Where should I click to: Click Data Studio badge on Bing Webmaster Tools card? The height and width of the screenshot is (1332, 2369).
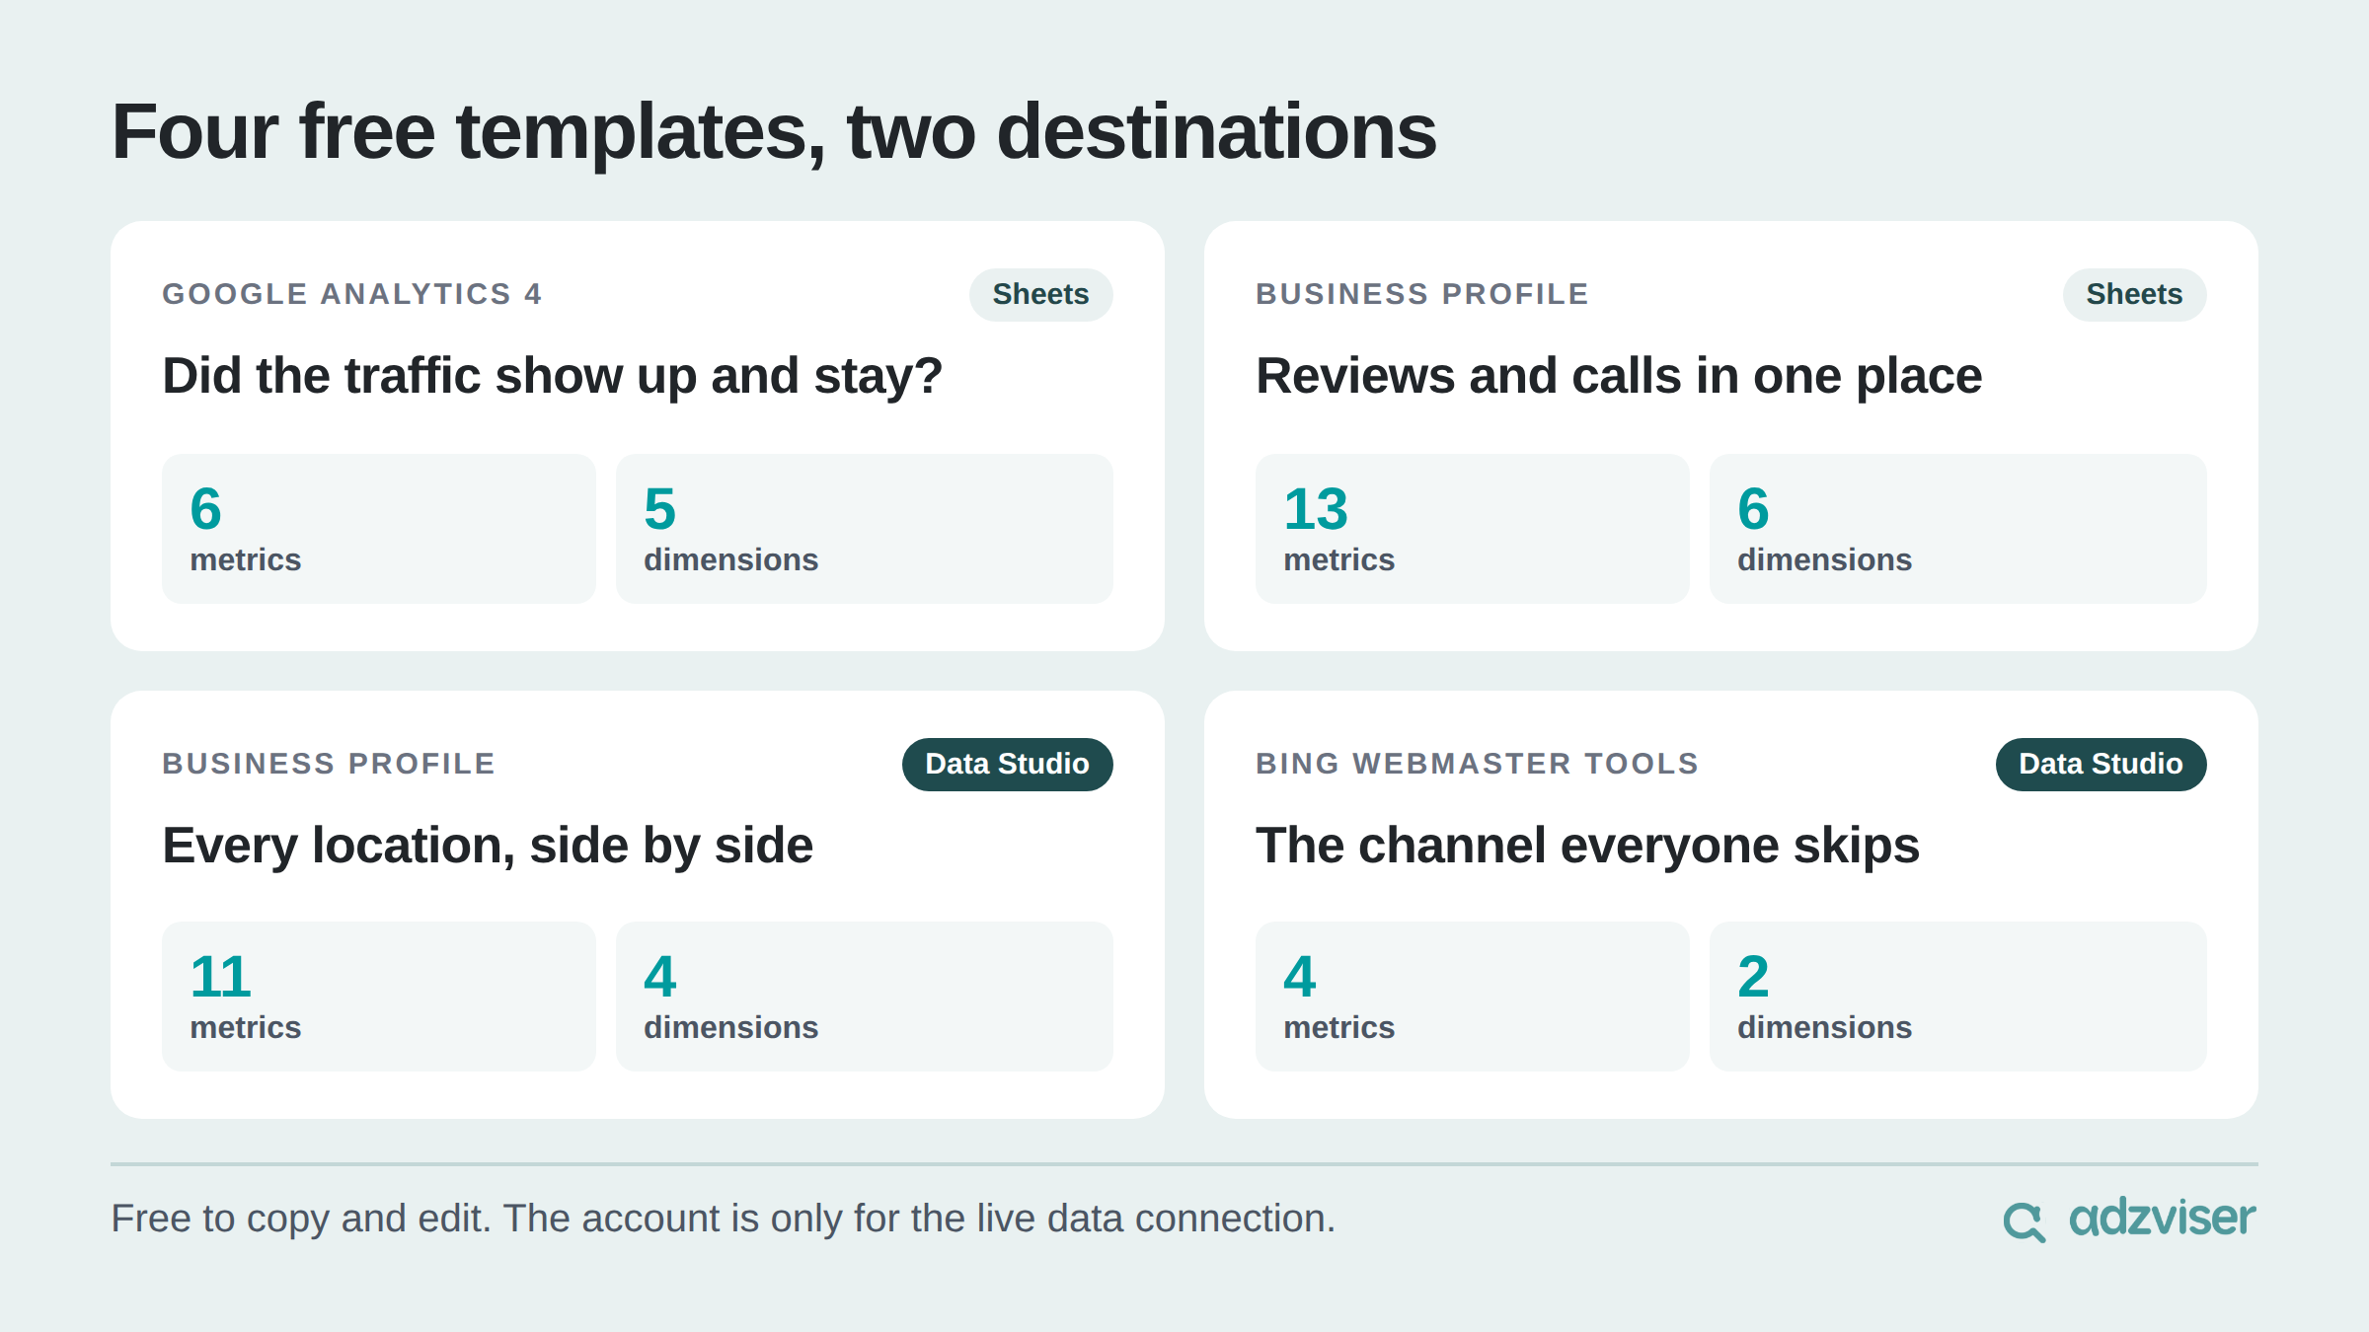pos(2101,764)
